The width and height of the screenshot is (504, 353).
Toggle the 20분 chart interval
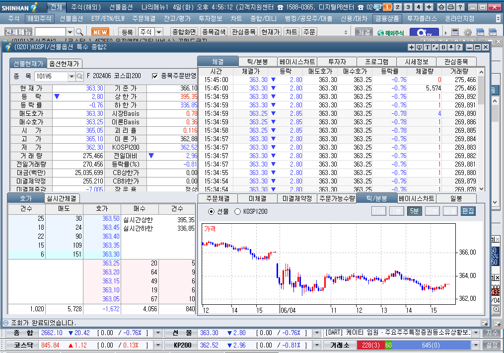tap(432, 211)
